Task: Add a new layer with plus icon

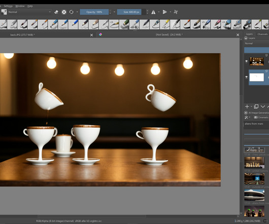Action: click(x=247, y=106)
